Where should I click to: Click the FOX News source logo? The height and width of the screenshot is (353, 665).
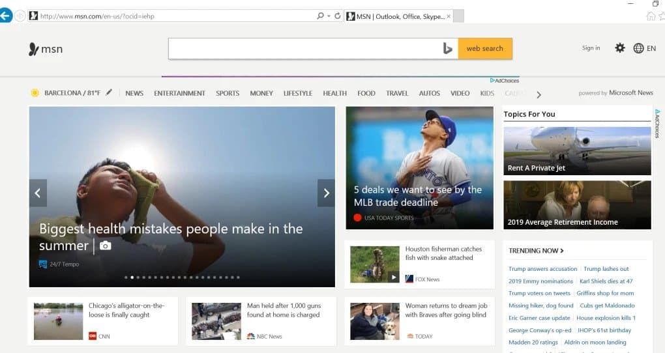click(409, 279)
